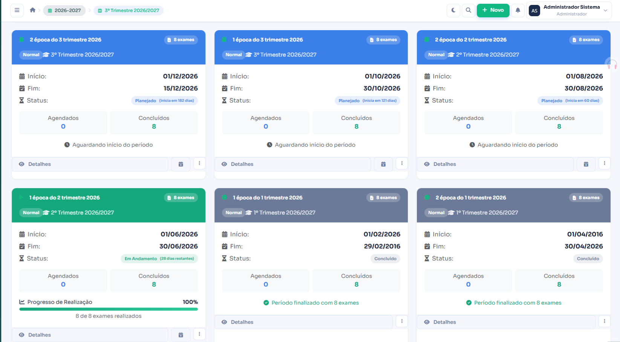This screenshot has width=620, height=342.
Task: Click 1º Trimestre 2026/2027 label on 2 época card
Action: tap(487, 213)
